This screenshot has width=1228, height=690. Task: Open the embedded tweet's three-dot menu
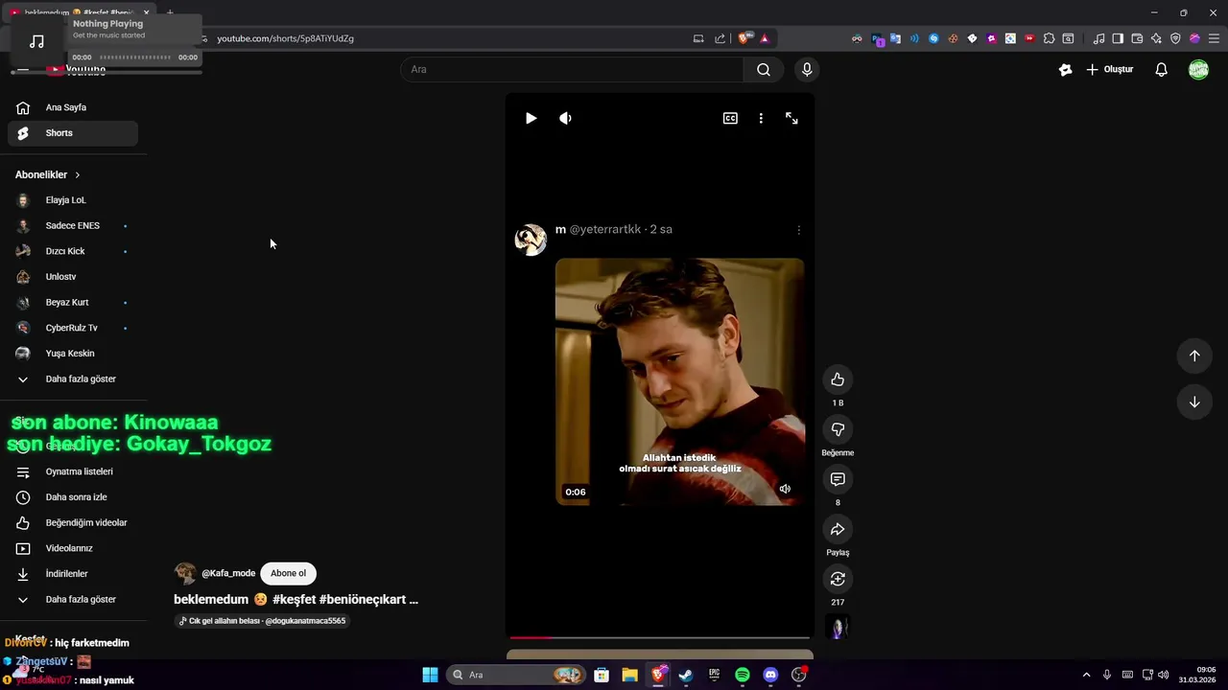click(798, 230)
